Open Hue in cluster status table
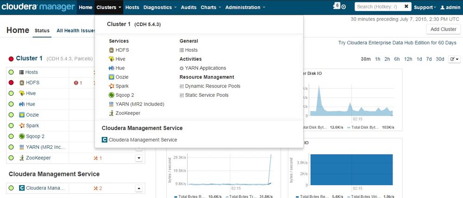Viewport: 463px width, 198px height. click(x=31, y=104)
